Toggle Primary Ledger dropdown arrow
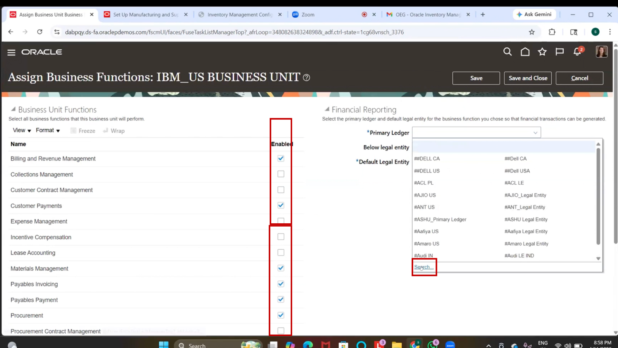Viewport: 618px width, 348px height. pos(535,133)
